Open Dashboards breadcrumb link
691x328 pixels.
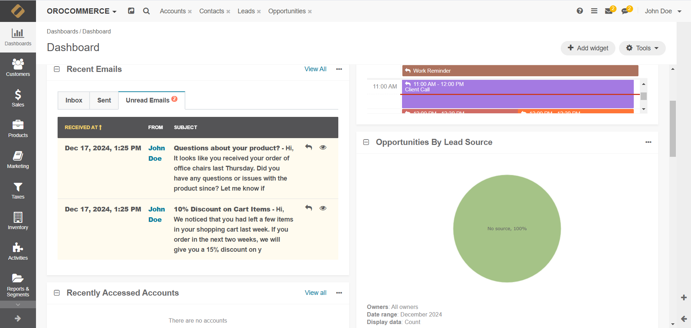click(x=62, y=31)
